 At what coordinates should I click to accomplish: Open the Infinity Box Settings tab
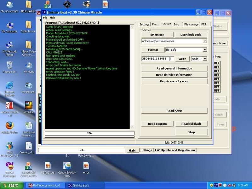pyautogui.click(x=144, y=24)
